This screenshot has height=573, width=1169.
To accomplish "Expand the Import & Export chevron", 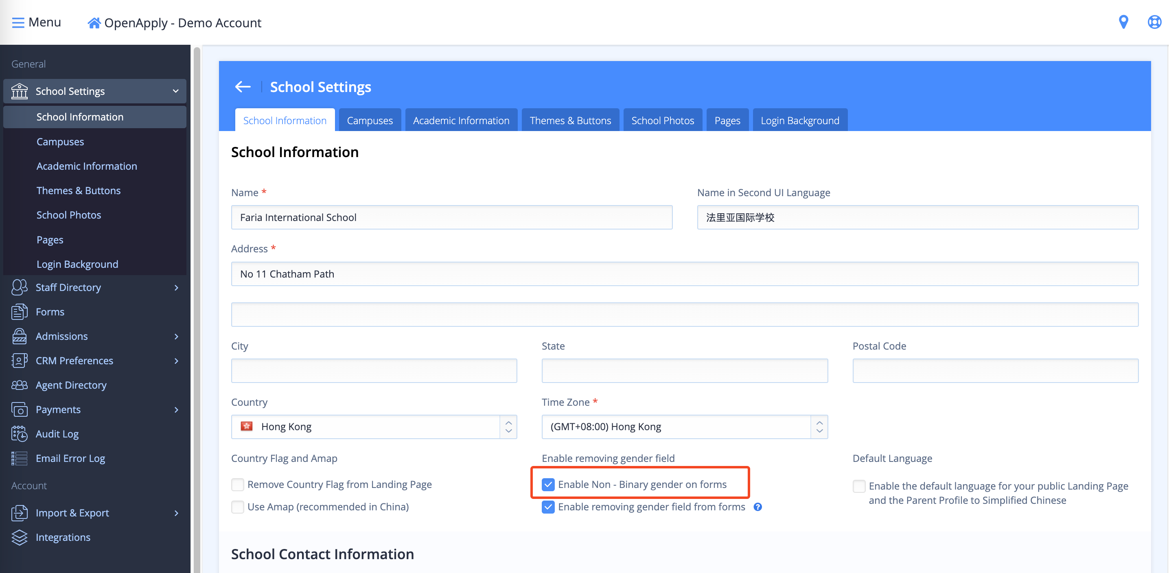I will (x=176, y=513).
